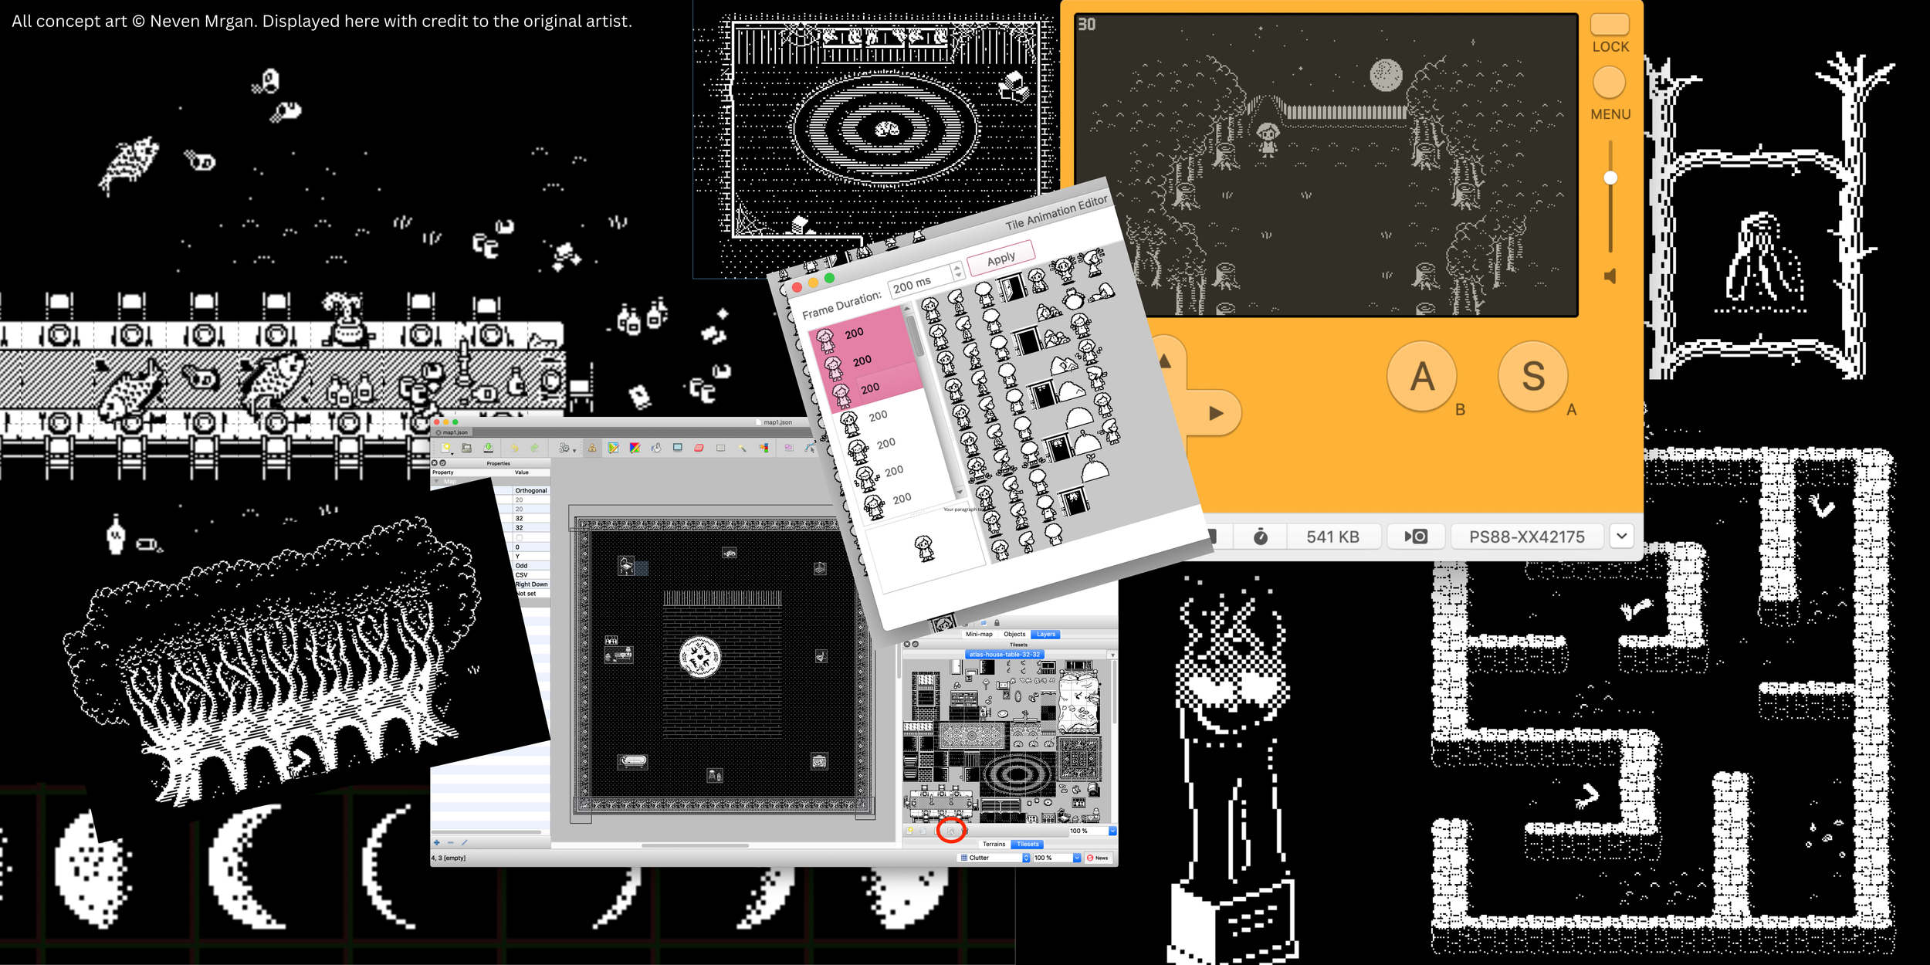The width and height of the screenshot is (1930, 965).
Task: Float the Properties panel with its detach icon
Action: click(443, 462)
